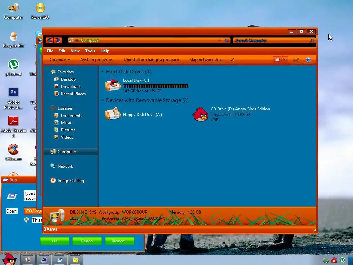Switch to the Run taskbar item
The width and height of the screenshot is (353, 265).
click(x=59, y=260)
